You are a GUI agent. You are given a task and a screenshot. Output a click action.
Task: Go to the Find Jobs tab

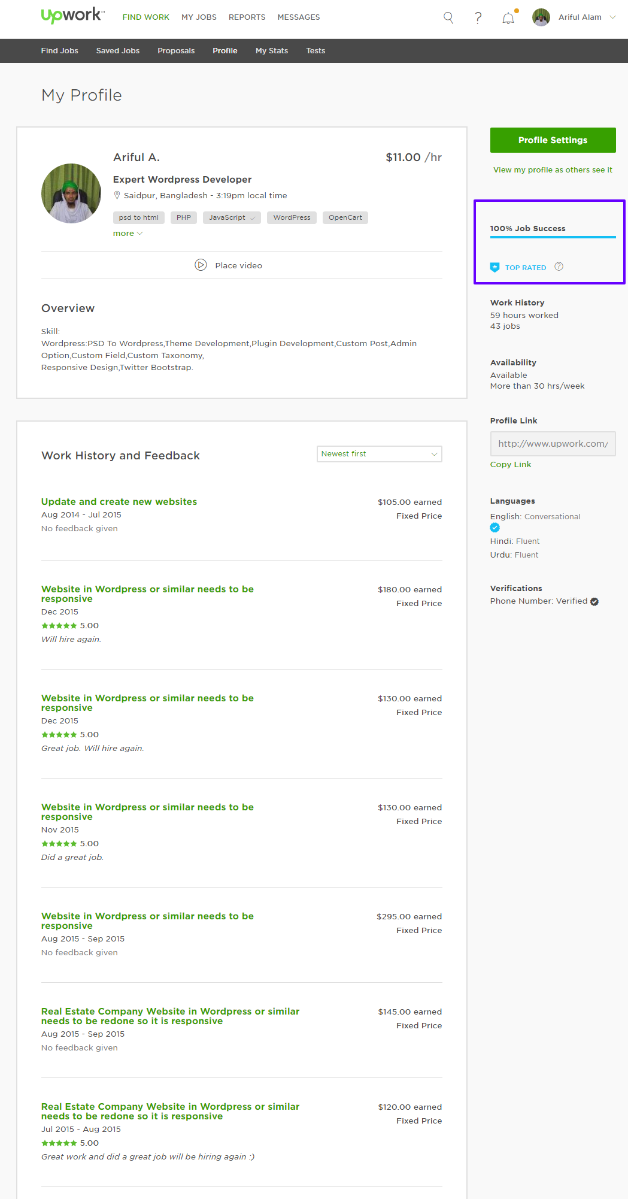click(x=60, y=51)
